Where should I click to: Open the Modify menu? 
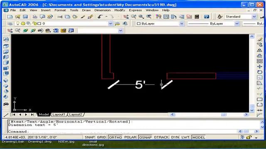120,10
